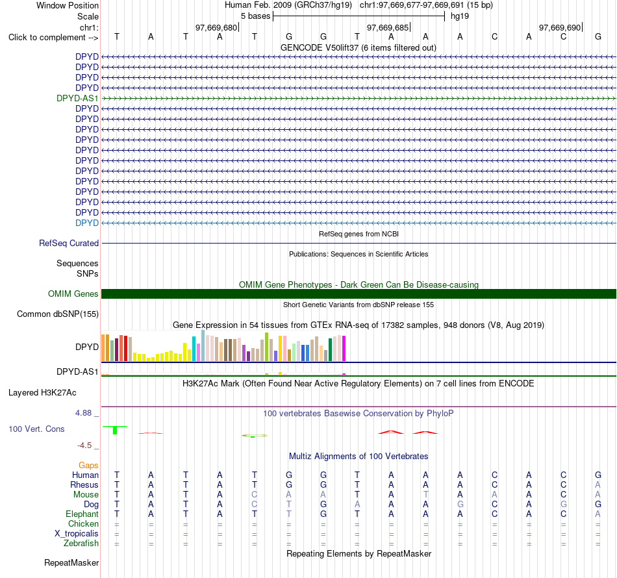Click the '100 Vert. Cons' track label

point(36,429)
